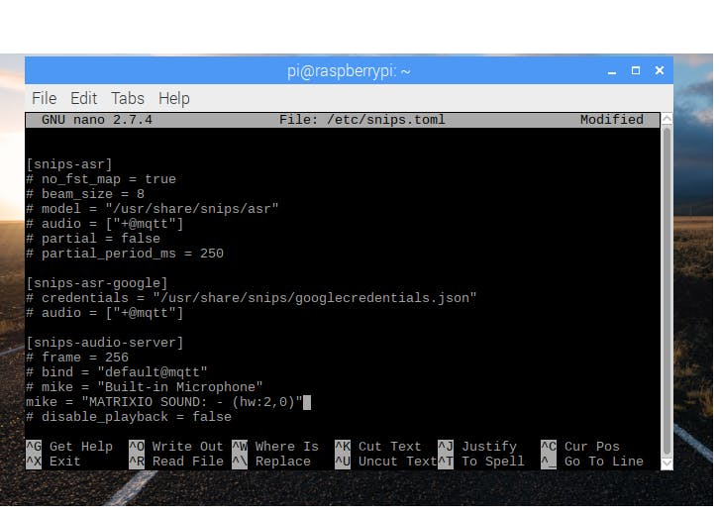
Task: Click the [snips-asr] section header
Action: tap(69, 164)
